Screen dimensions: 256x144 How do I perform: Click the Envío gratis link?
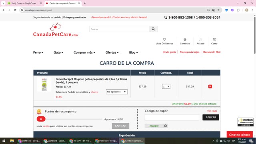pyautogui.click(x=170, y=52)
